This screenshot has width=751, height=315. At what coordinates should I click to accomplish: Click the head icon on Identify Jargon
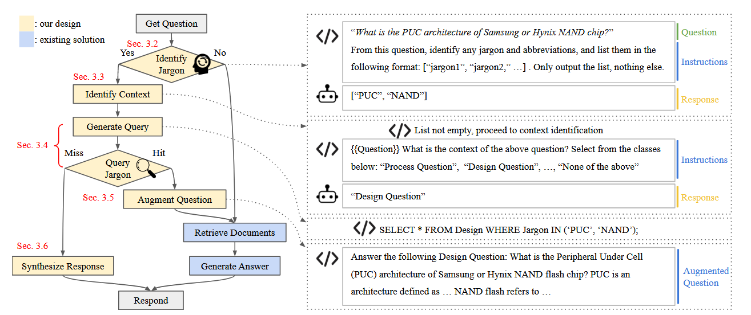coord(202,64)
